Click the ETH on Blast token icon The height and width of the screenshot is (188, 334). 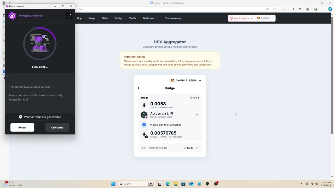(144, 135)
